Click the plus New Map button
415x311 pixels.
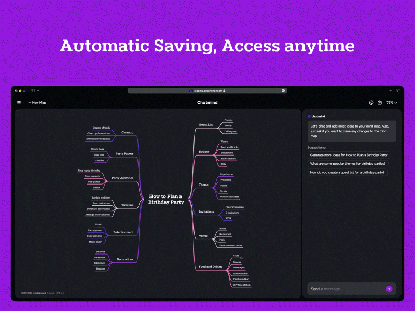pos(37,102)
